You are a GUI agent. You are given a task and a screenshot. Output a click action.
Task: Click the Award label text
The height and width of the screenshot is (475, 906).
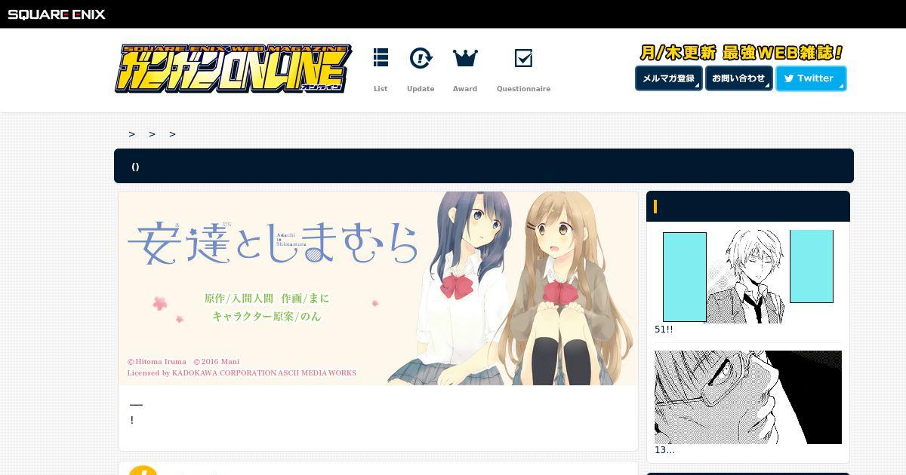pos(465,89)
